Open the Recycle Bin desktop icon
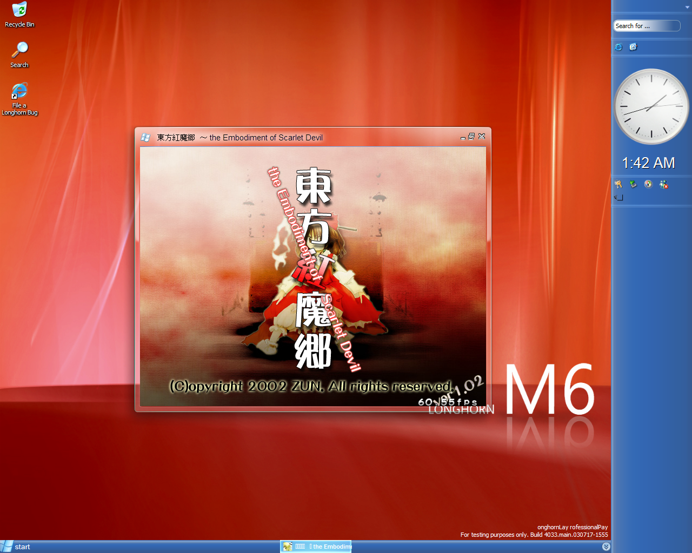This screenshot has width=692, height=553. pyautogui.click(x=19, y=15)
